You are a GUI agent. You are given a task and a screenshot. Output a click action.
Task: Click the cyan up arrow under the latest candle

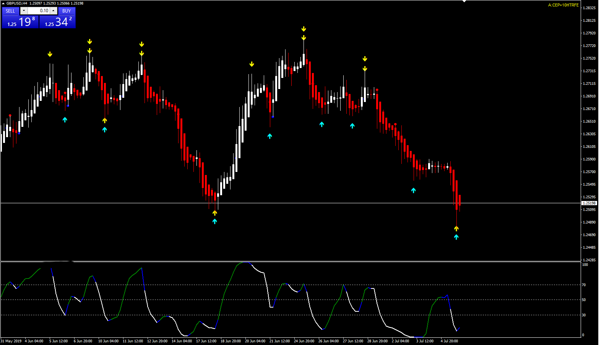[x=456, y=237]
